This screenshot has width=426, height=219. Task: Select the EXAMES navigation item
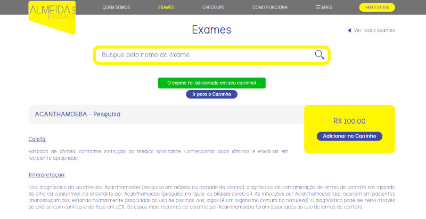click(166, 7)
